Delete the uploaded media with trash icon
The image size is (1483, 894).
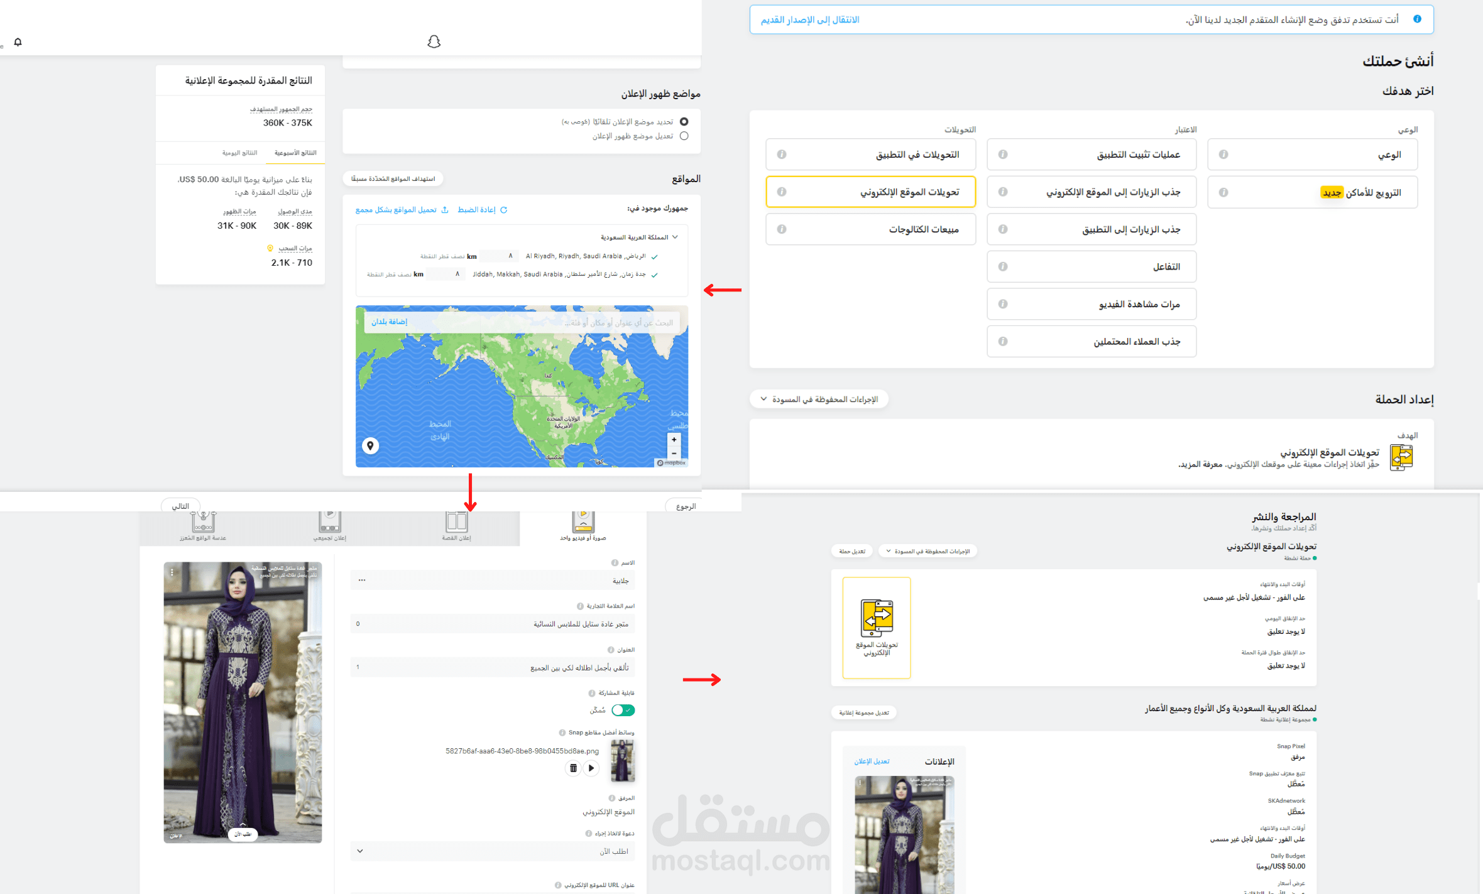(x=572, y=768)
